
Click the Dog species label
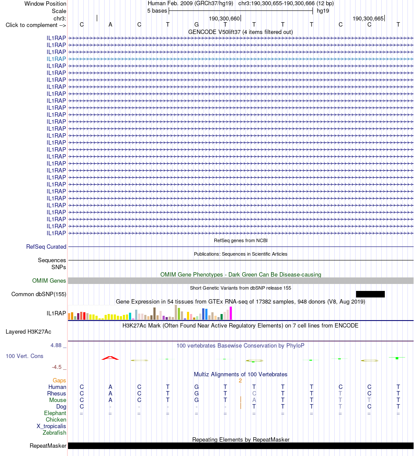click(61, 406)
